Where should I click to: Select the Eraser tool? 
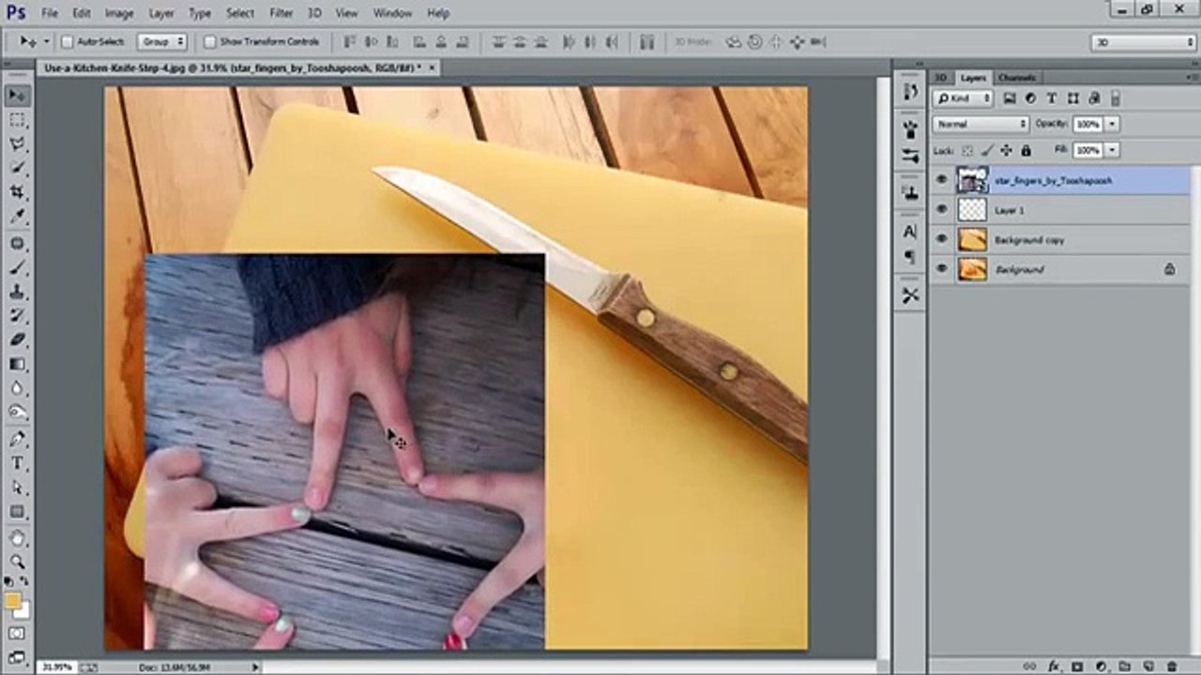(x=17, y=340)
